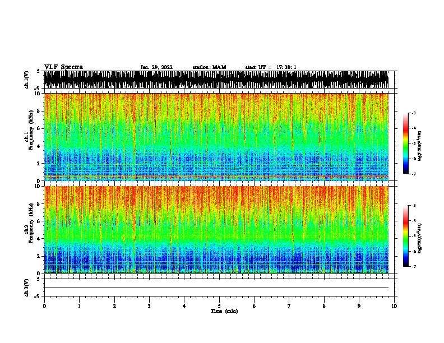Click the "ch.1(V)" axis label

pyautogui.click(x=27, y=80)
